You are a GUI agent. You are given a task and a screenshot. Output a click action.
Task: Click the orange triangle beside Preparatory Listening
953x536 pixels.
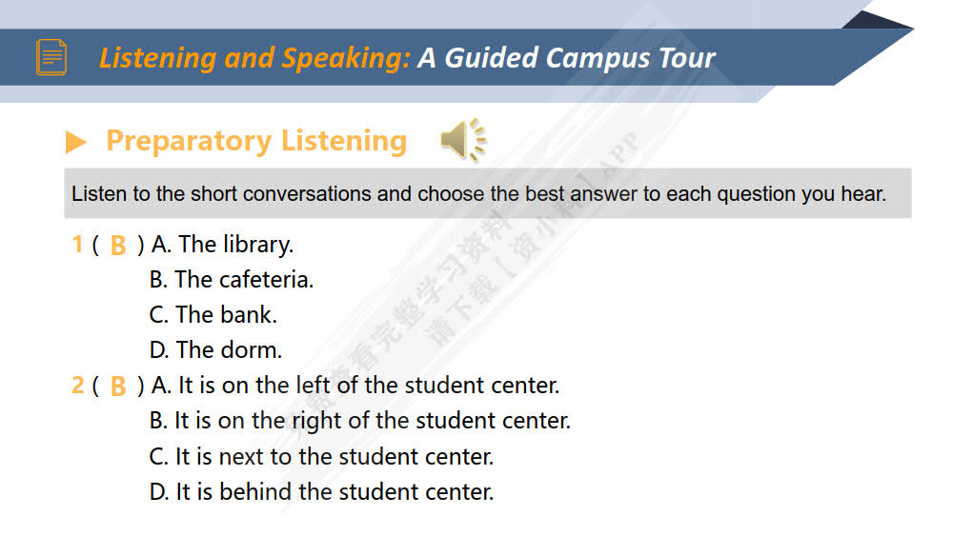(76, 143)
